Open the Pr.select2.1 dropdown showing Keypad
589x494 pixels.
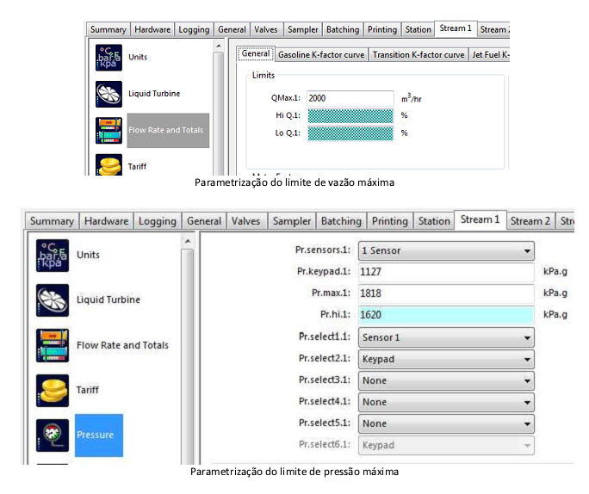pos(446,359)
